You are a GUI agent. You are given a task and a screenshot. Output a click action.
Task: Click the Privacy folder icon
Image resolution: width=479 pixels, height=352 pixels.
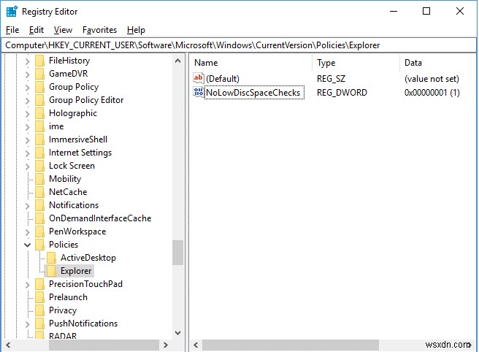39,310
